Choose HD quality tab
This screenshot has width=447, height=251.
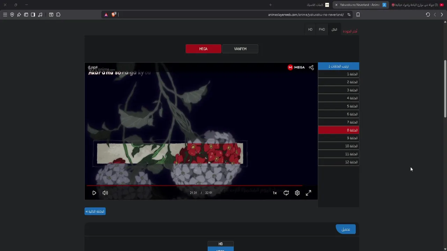[x=310, y=30]
